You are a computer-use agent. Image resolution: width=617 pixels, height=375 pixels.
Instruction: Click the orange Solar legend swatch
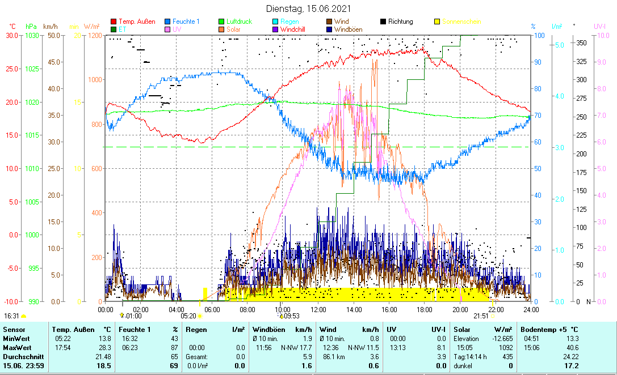[x=221, y=29]
